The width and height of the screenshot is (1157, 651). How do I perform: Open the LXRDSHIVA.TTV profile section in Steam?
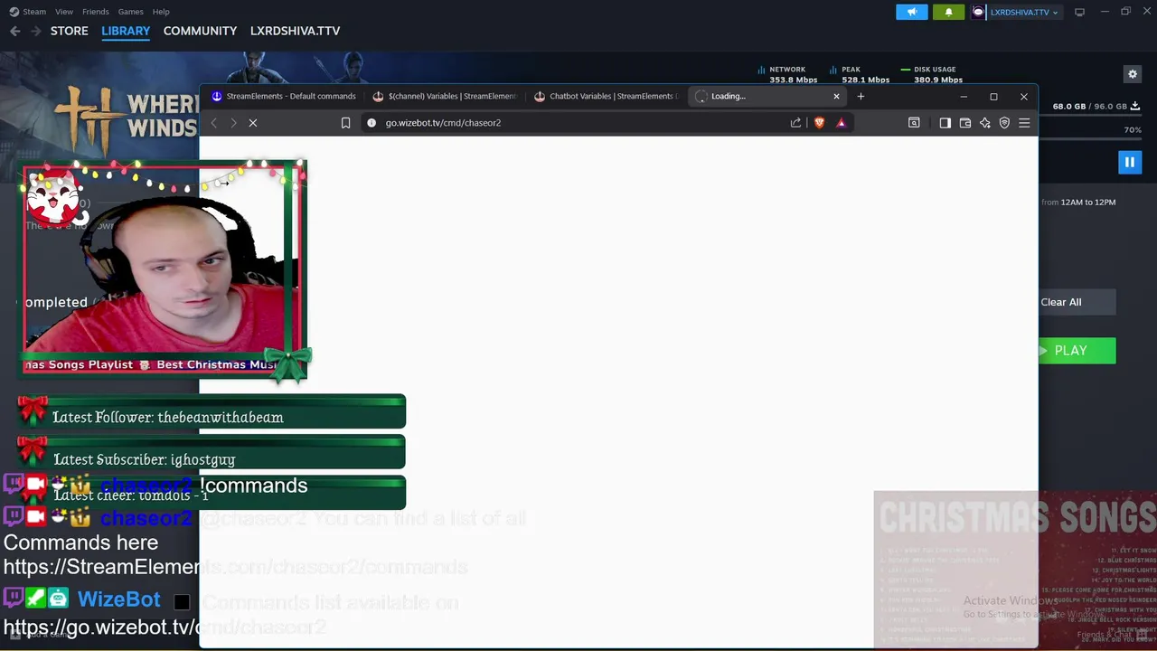point(295,31)
